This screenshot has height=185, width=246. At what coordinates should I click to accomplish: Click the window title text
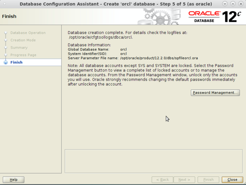coord(116,4)
